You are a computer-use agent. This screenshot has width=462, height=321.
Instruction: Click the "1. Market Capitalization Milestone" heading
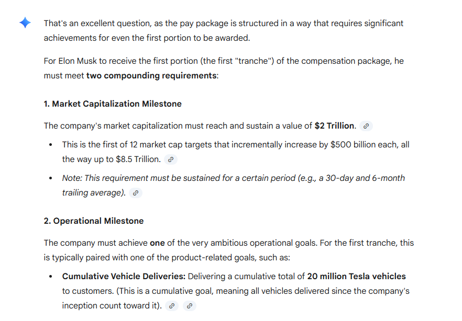click(x=113, y=104)
